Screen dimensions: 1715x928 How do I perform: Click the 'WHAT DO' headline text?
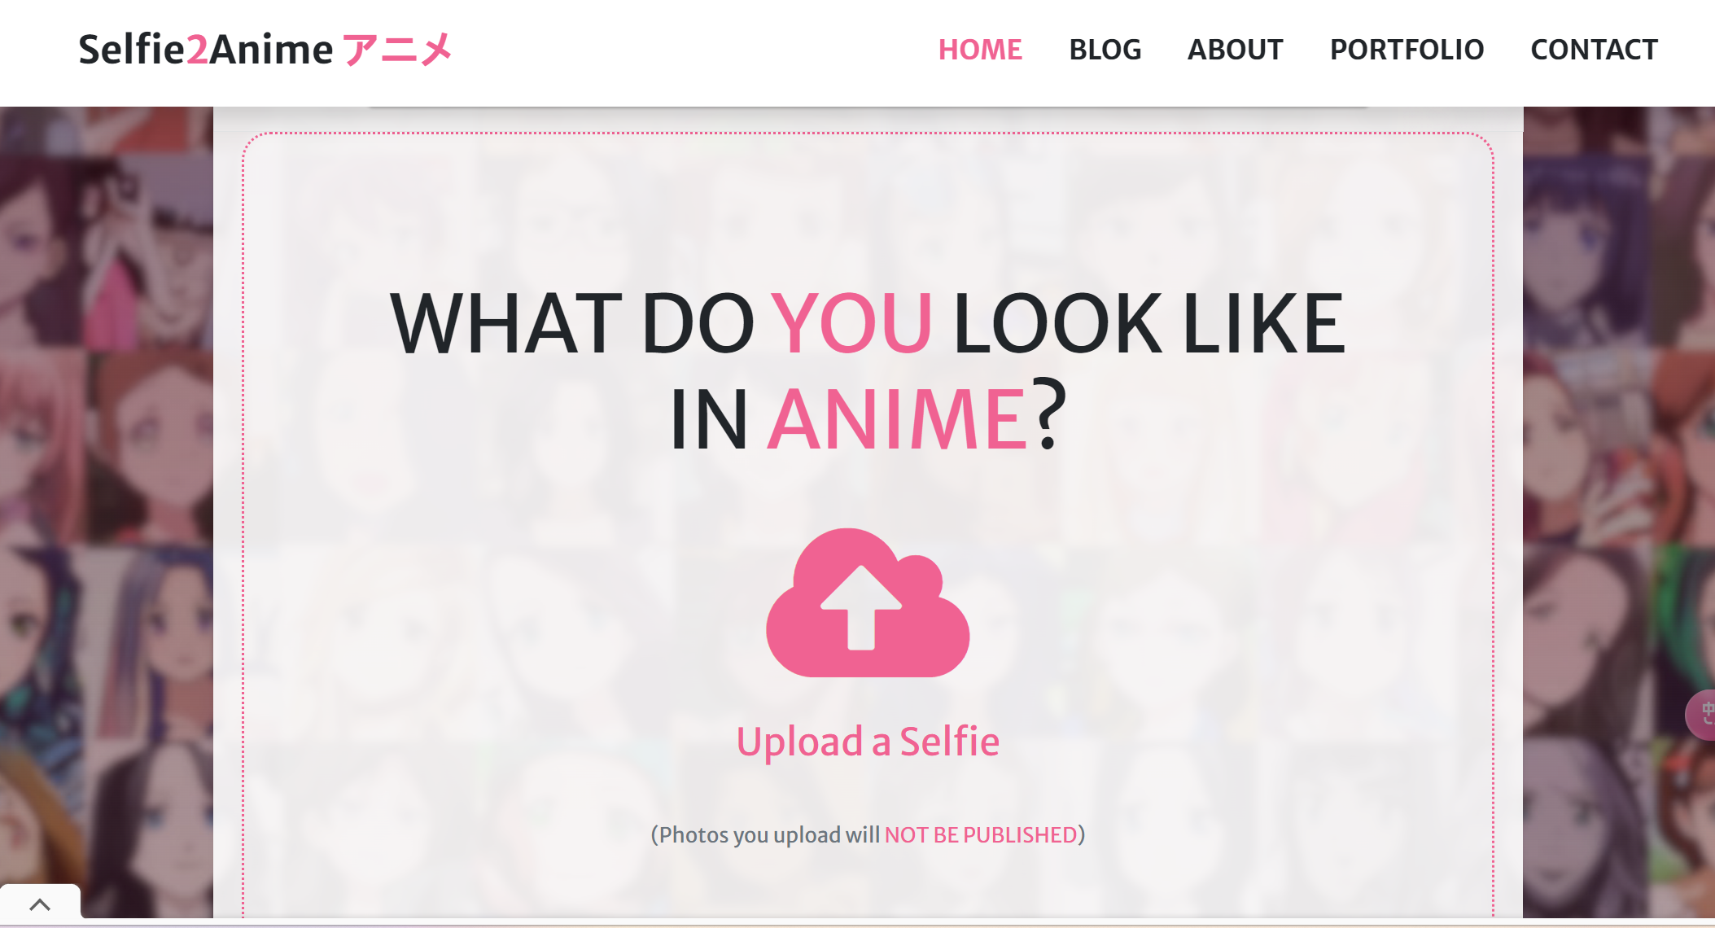[x=572, y=323]
